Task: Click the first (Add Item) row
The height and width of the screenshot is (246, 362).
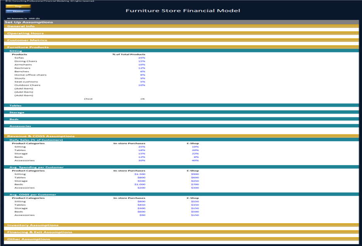Action: pos(24,89)
